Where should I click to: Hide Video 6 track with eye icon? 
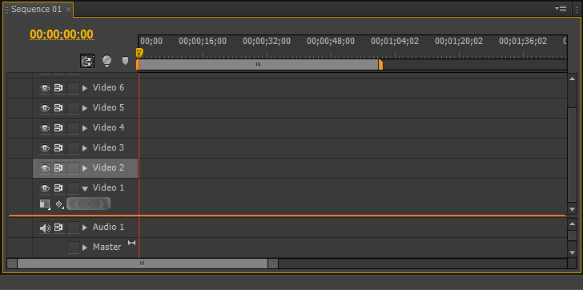(45, 88)
